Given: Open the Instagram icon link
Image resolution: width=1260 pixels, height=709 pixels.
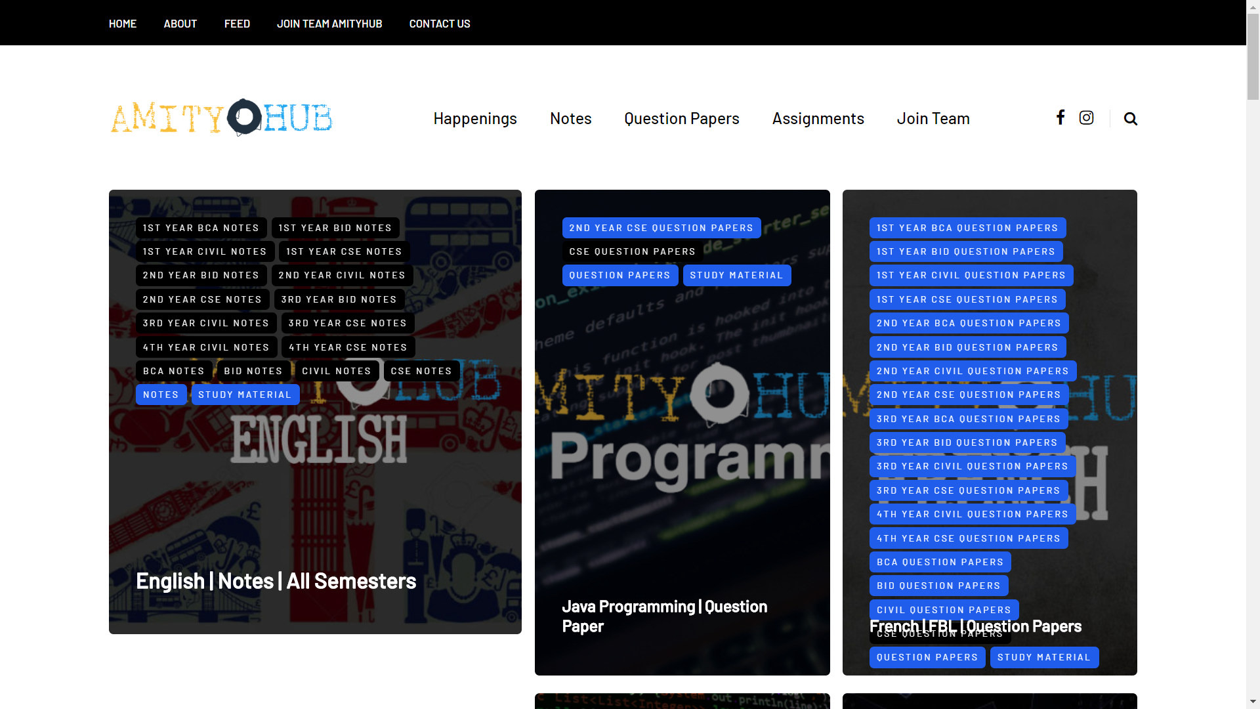Looking at the screenshot, I should pyautogui.click(x=1086, y=118).
